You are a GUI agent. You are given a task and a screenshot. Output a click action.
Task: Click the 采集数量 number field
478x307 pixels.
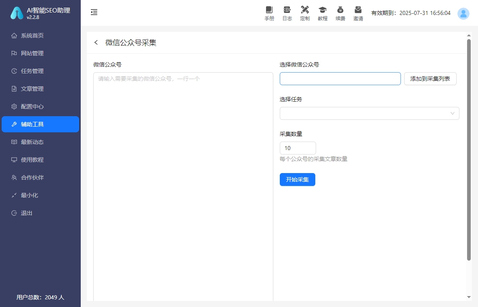click(x=298, y=148)
